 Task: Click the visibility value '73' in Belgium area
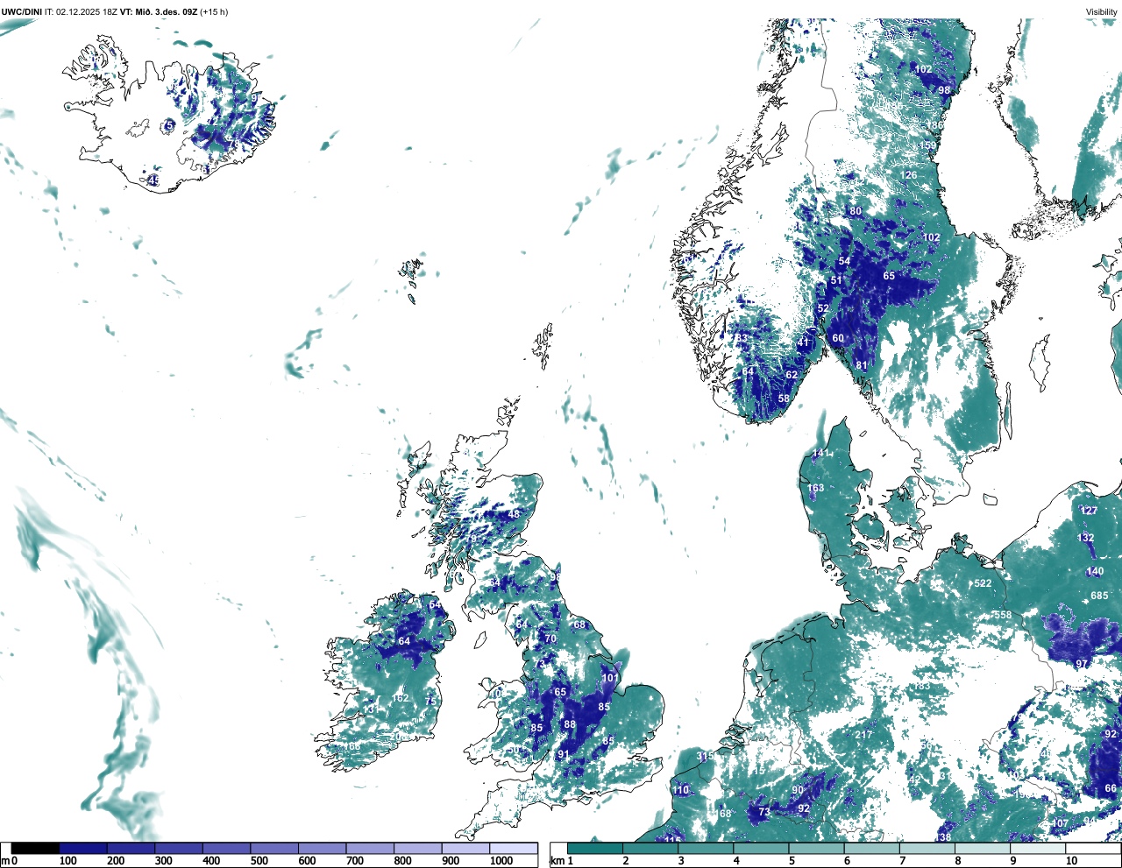[x=764, y=812]
